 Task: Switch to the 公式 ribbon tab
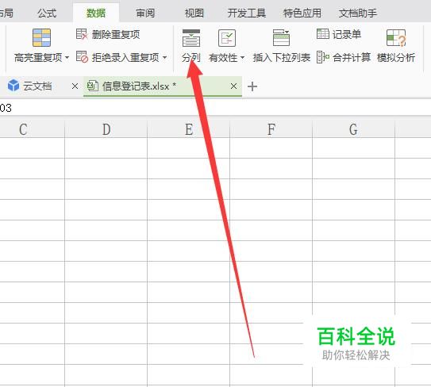click(47, 13)
